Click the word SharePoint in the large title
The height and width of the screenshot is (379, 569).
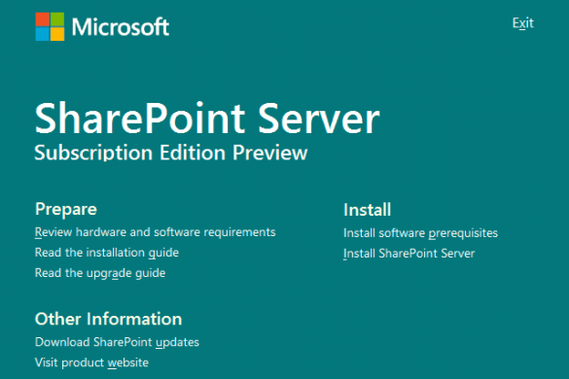tap(140, 119)
